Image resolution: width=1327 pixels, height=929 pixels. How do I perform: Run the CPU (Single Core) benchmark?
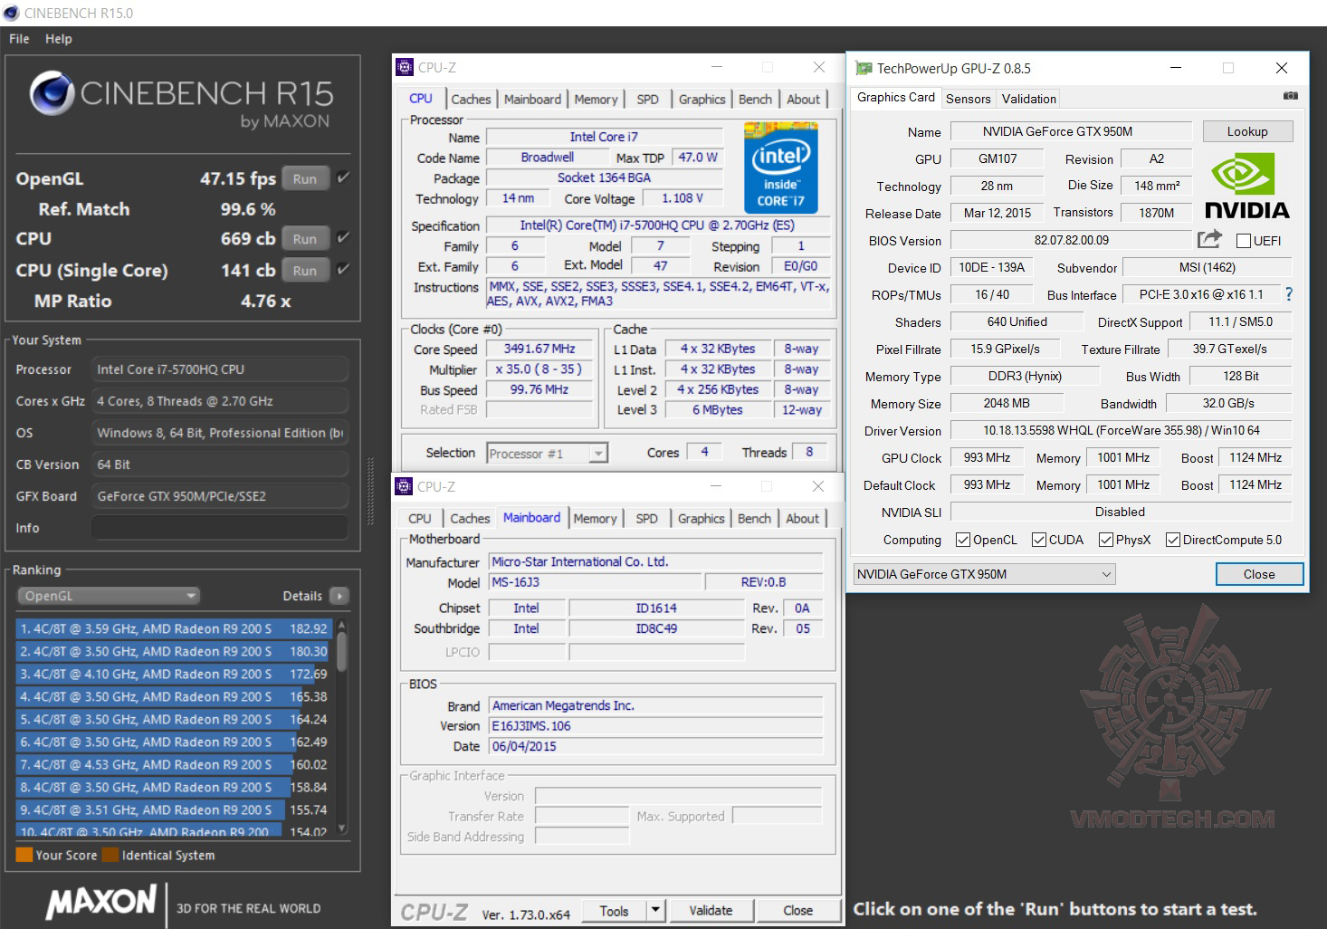click(305, 271)
